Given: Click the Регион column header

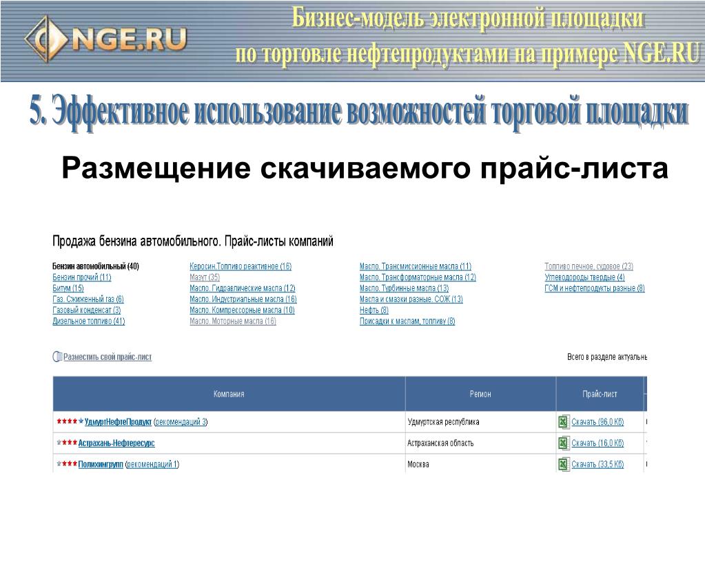Looking at the screenshot, I should pos(480,394).
